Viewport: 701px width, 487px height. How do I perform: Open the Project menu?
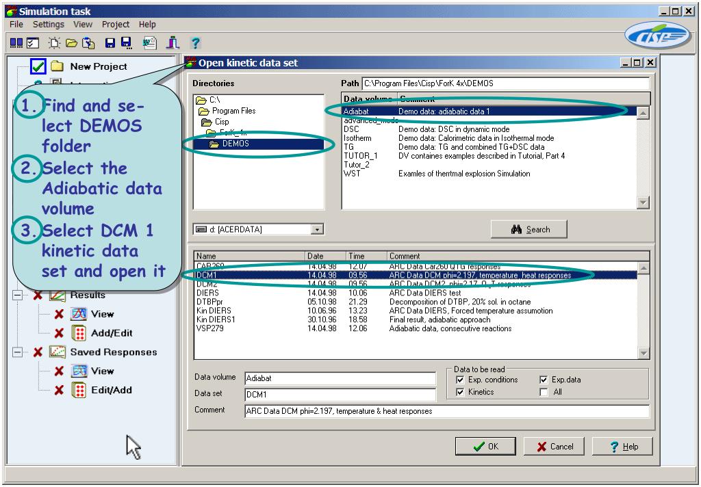pyautogui.click(x=115, y=24)
